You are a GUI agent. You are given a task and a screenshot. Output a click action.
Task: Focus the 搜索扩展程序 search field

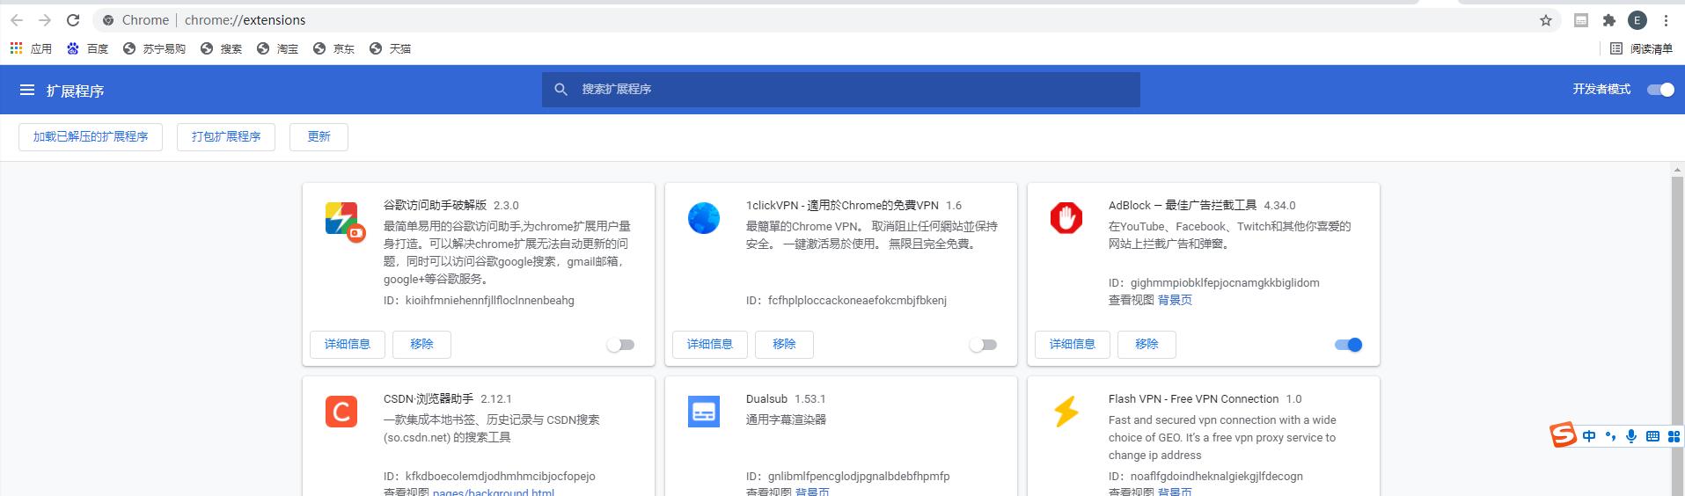coord(840,89)
